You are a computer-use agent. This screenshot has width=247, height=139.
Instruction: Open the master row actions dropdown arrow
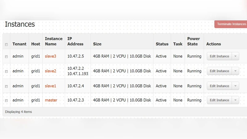point(235,100)
